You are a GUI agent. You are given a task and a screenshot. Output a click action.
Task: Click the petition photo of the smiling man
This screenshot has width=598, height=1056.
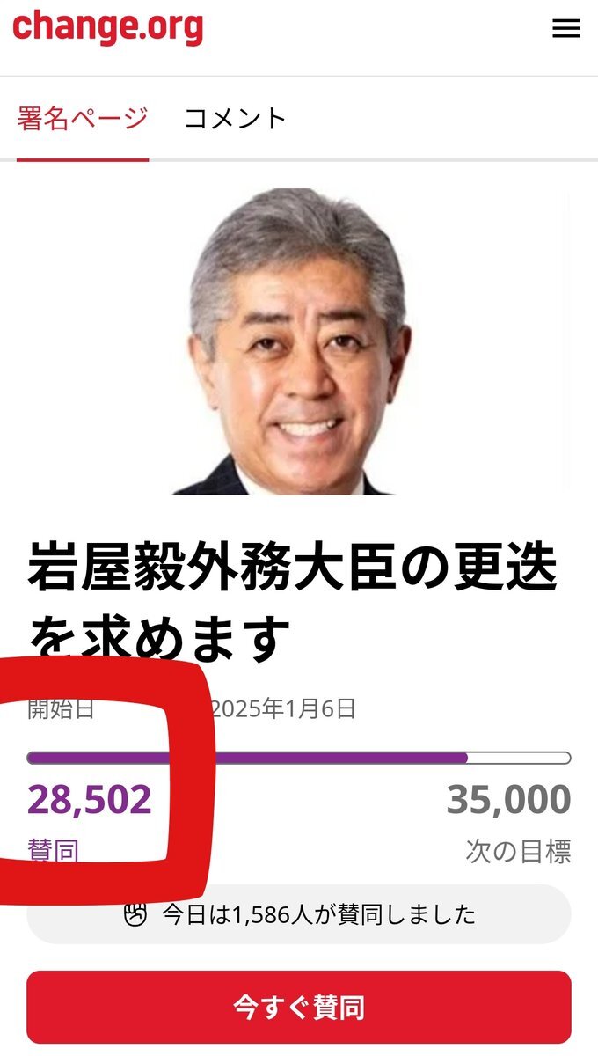pyautogui.click(x=299, y=341)
